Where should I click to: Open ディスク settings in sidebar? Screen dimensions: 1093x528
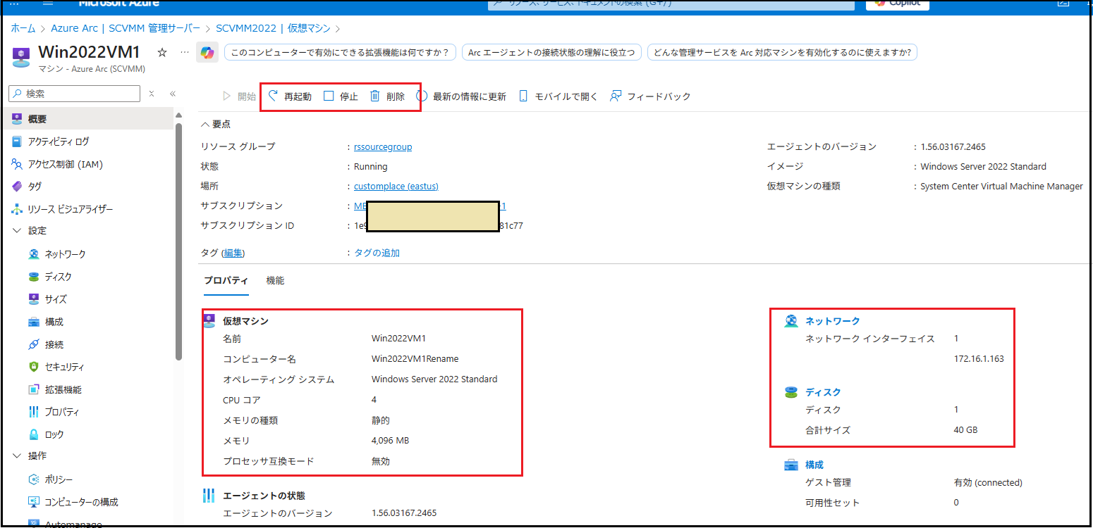[58, 277]
